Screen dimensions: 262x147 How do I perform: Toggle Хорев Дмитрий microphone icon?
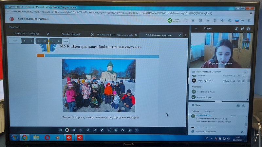[234, 81]
